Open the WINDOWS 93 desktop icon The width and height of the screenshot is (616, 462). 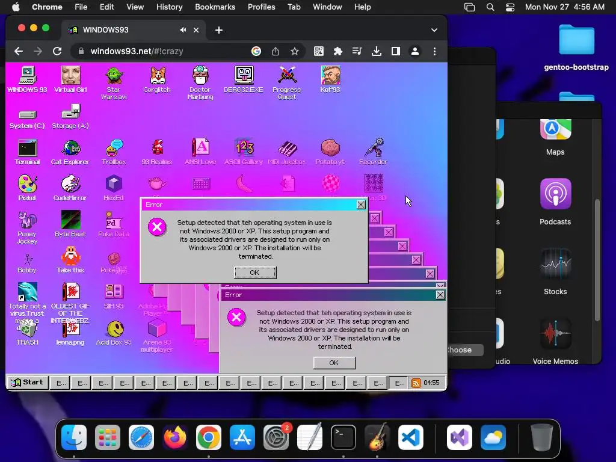(x=27, y=80)
